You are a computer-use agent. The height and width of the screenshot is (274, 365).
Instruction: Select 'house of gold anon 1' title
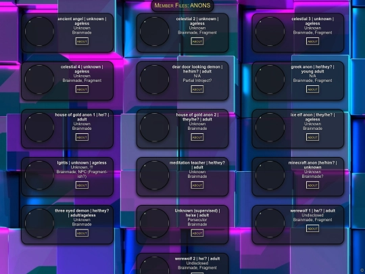click(82, 117)
